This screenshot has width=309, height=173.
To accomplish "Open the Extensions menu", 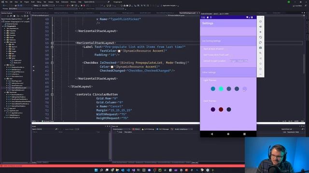I will click(x=65, y=2).
